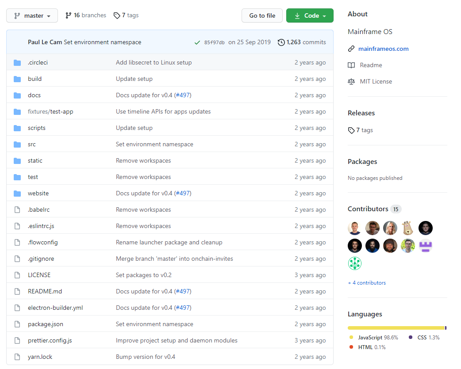Open commit 'Bump version for v0.4'
The height and width of the screenshot is (369, 461).
(146, 357)
